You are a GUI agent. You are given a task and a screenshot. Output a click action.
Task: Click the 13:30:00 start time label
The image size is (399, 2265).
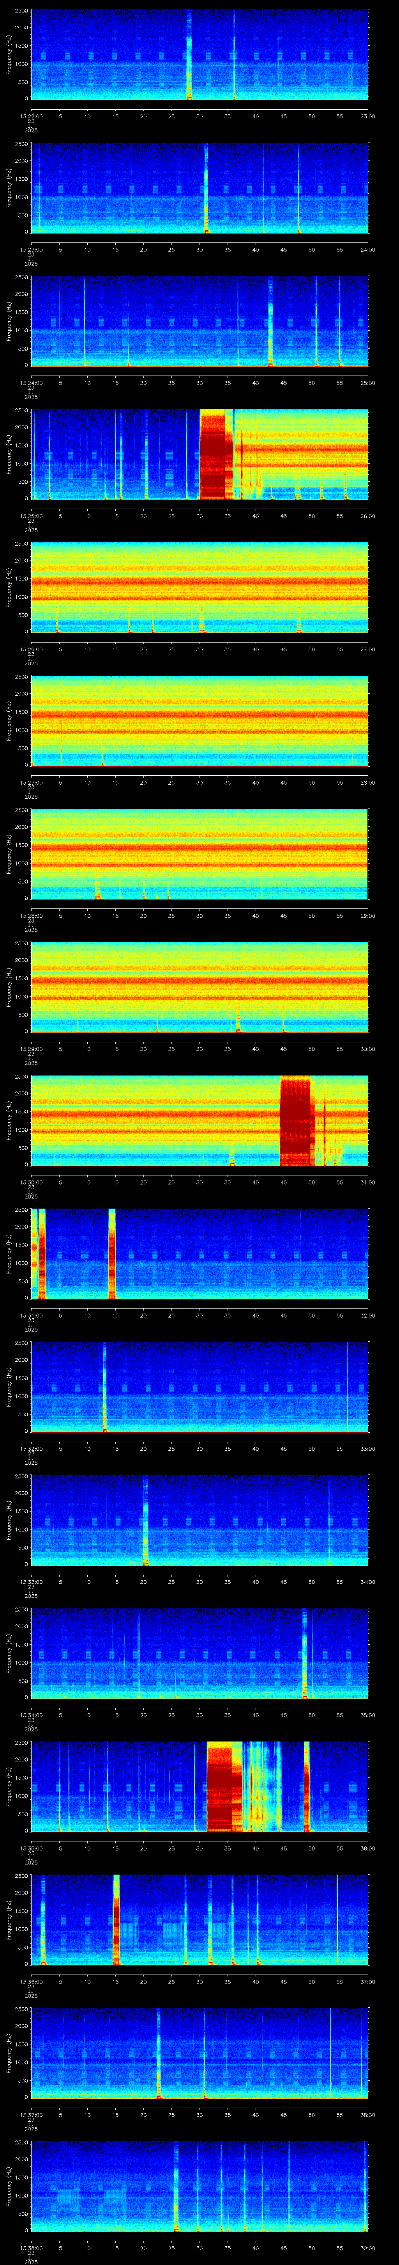coord(32,1182)
